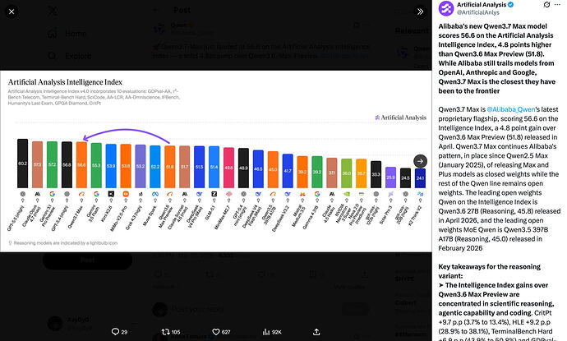Click the bold opening paragraph mentioning 'scores 56.6'
Image resolution: width=567 pixels, height=341 pixels.
pyautogui.click(x=497, y=58)
